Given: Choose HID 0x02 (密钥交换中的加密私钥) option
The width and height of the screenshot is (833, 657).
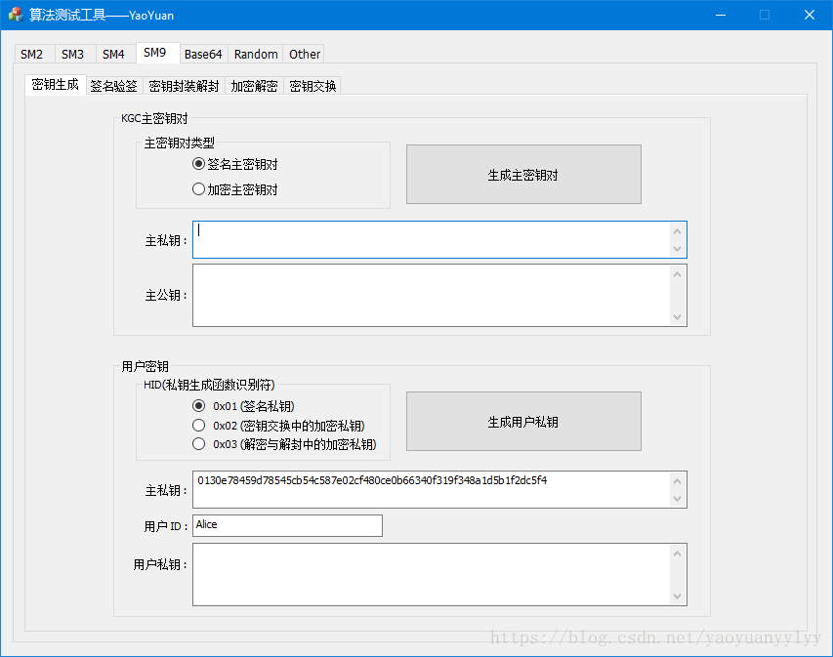Looking at the screenshot, I should pyautogui.click(x=278, y=426).
